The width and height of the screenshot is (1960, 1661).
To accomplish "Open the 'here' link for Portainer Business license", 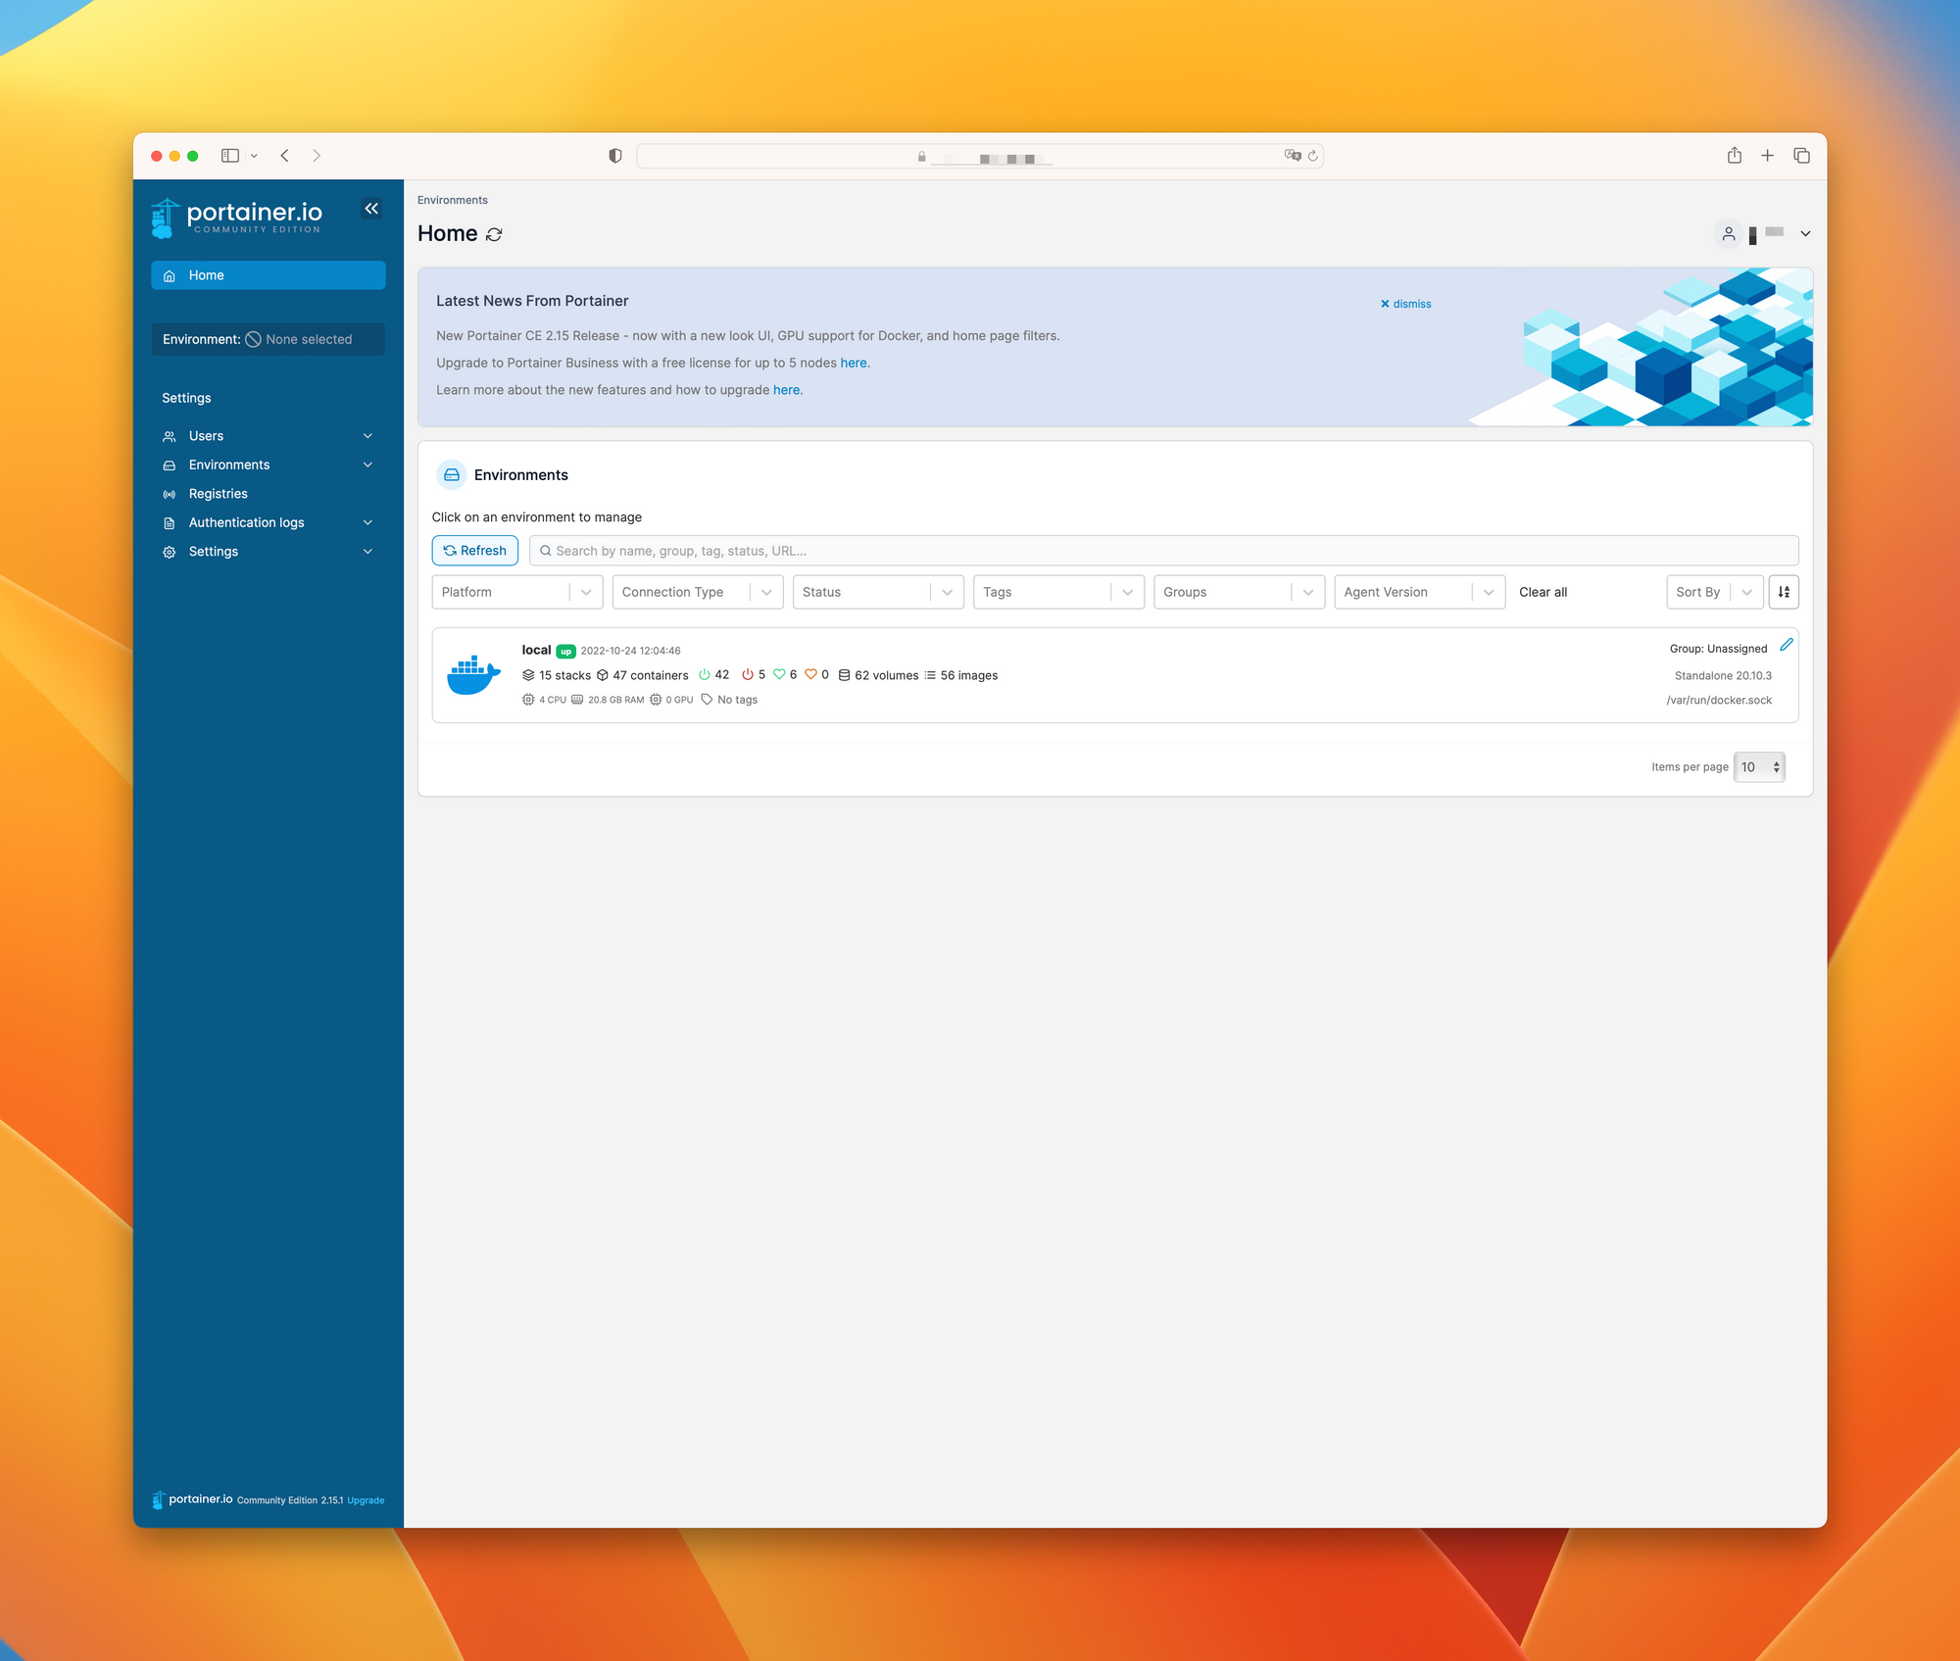I will pyautogui.click(x=854, y=363).
